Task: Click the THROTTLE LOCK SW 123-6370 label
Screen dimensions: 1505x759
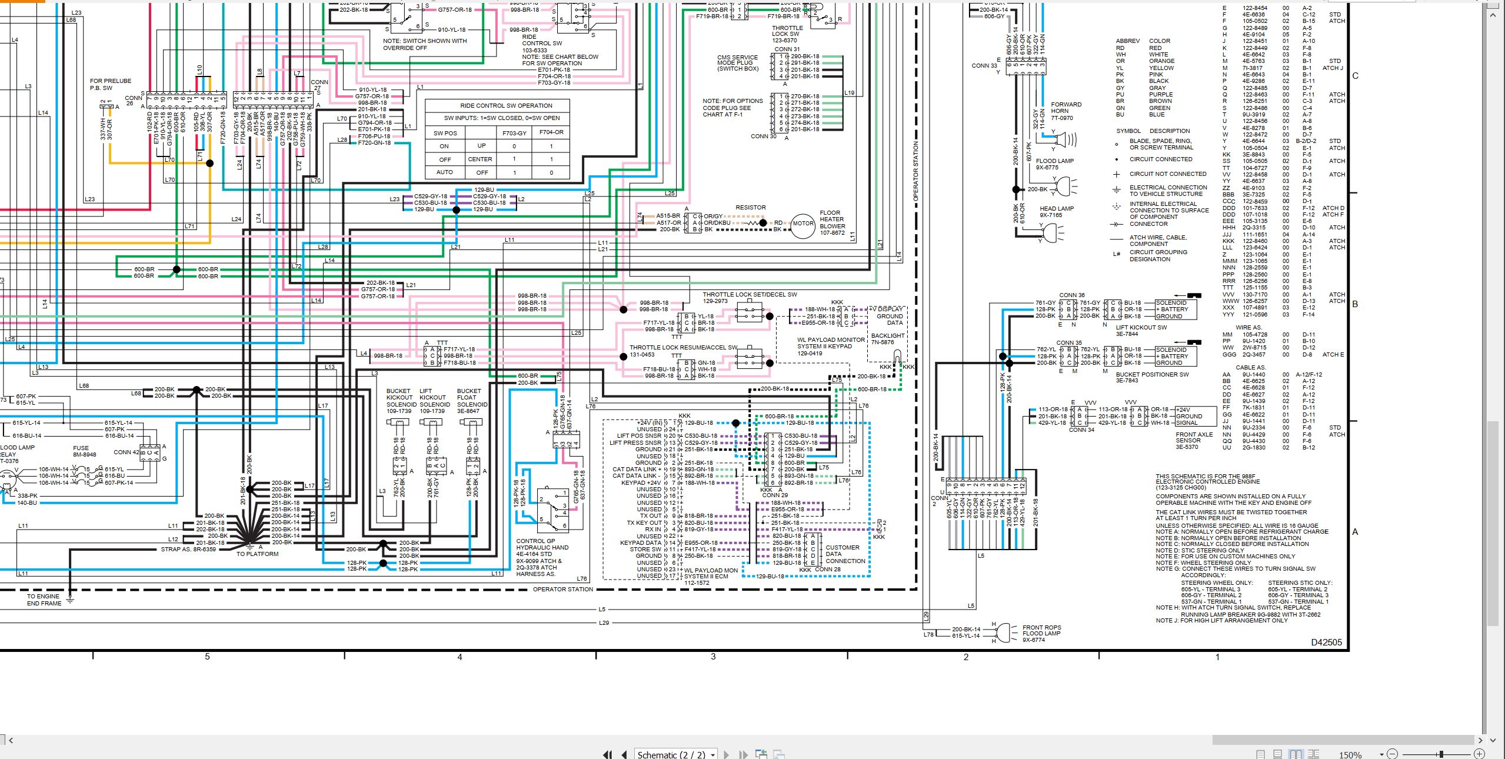Action: click(x=787, y=34)
